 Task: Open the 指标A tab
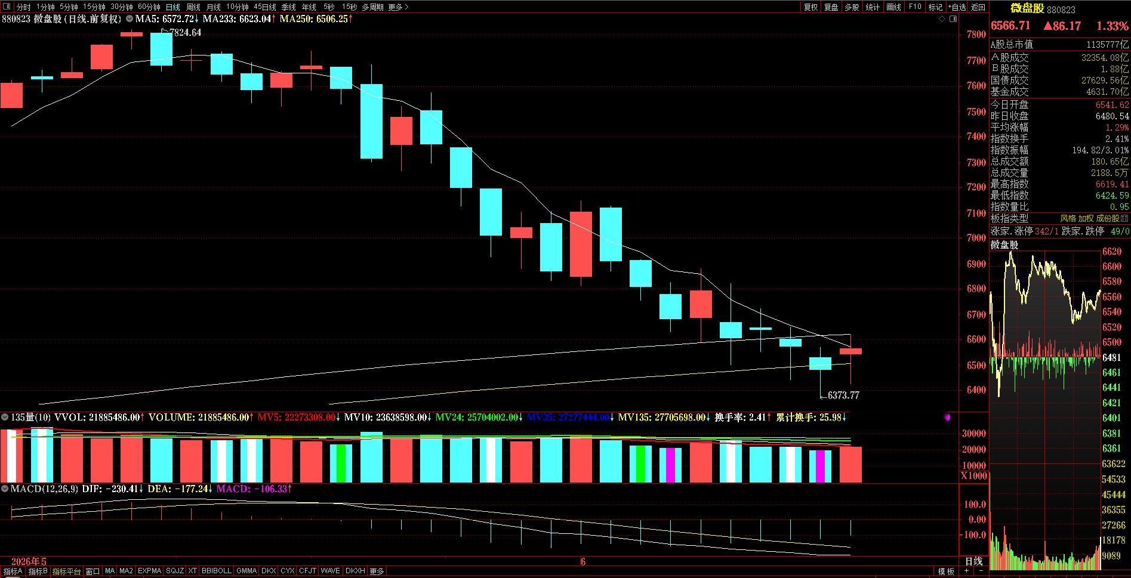click(x=13, y=571)
